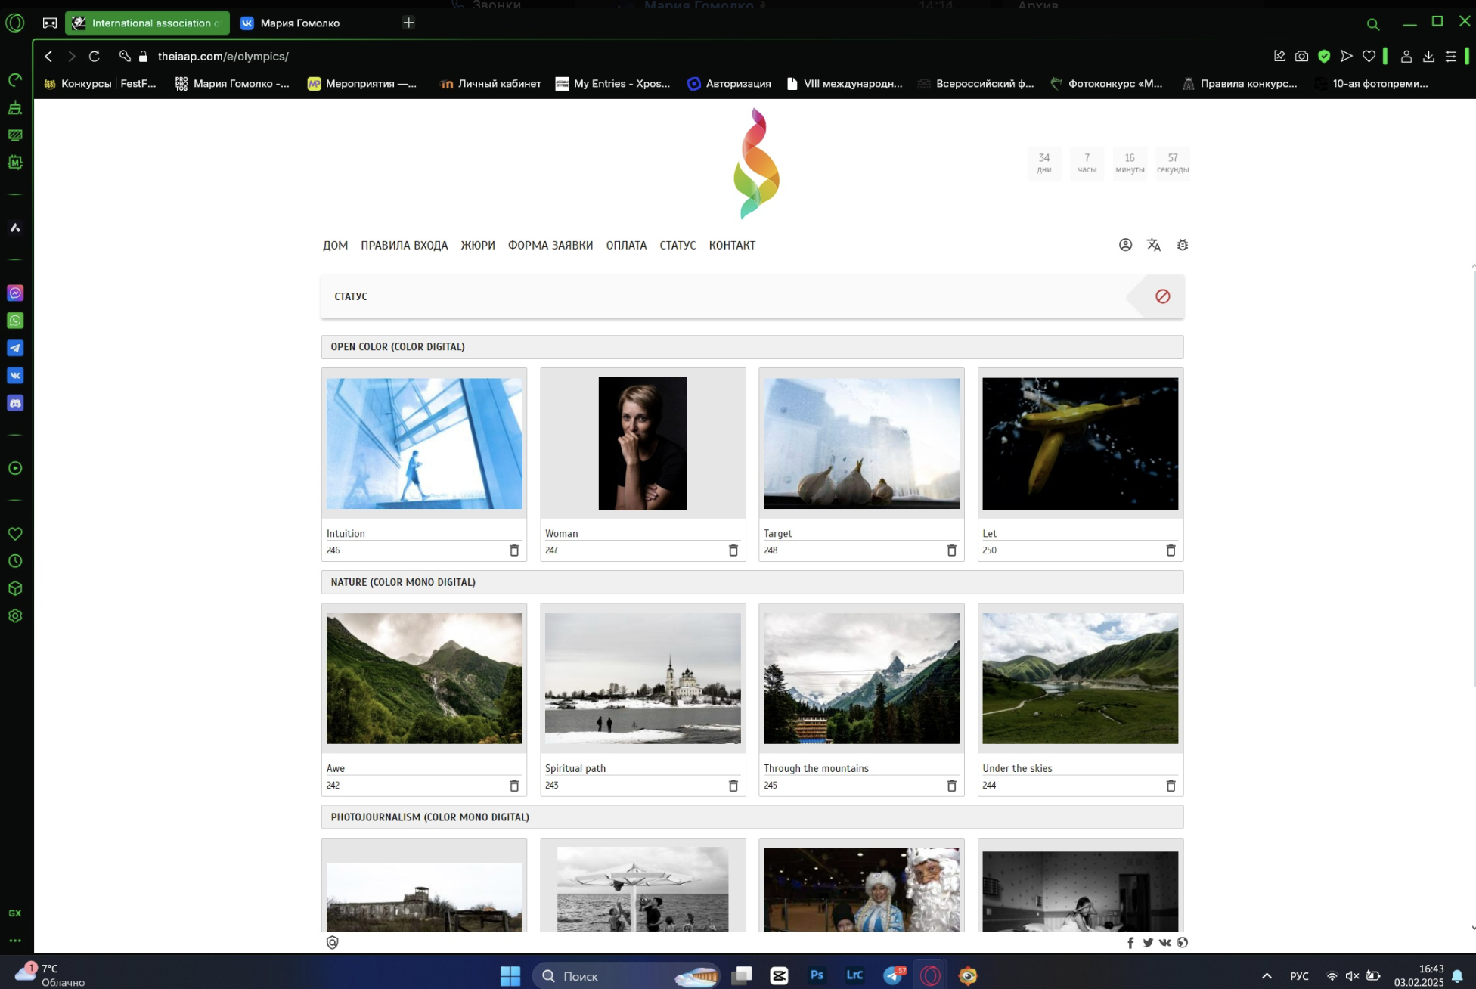Open Telegram in the Opera sidebar

point(15,348)
